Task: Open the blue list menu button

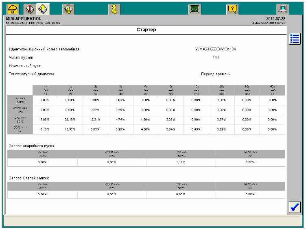Action: click(x=295, y=39)
